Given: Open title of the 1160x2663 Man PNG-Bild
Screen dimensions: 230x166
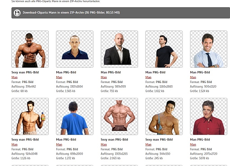Looking at the screenshot, I should 155,72.
